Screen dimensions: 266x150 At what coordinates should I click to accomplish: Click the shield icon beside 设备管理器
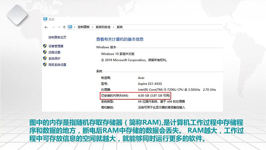click(45, 46)
